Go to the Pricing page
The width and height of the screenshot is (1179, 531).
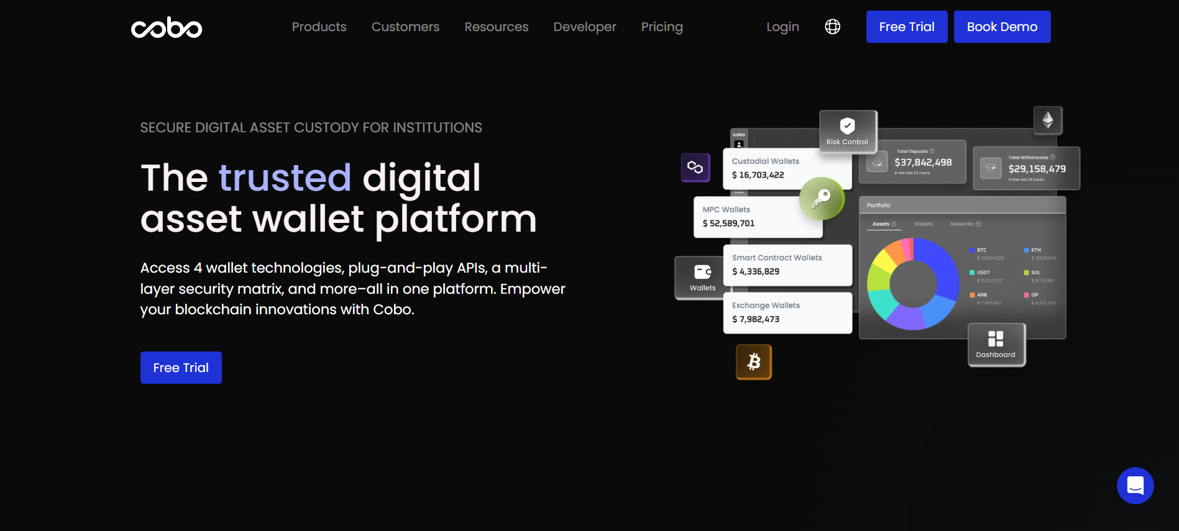[x=662, y=27]
